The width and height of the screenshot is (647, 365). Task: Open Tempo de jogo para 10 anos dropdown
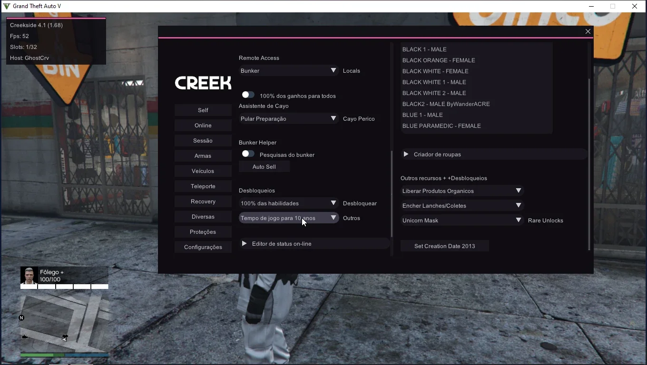coord(289,218)
